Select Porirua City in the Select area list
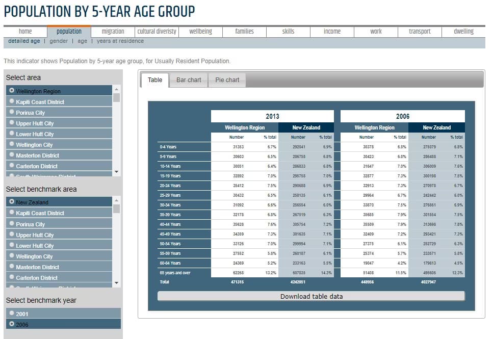Screen dimensions: 493x339 point(31,113)
